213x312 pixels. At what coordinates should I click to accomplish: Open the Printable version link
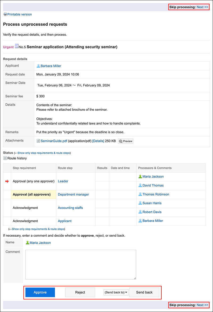tap(19, 14)
